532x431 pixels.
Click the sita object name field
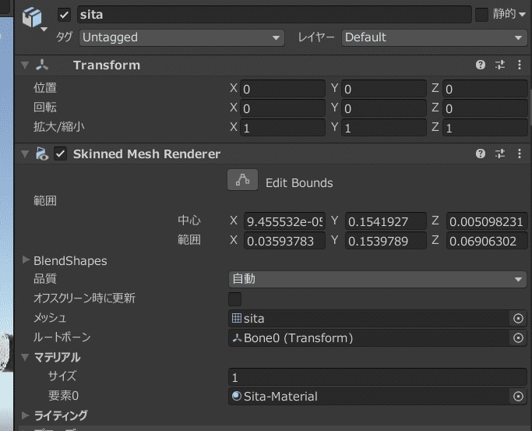click(x=274, y=15)
